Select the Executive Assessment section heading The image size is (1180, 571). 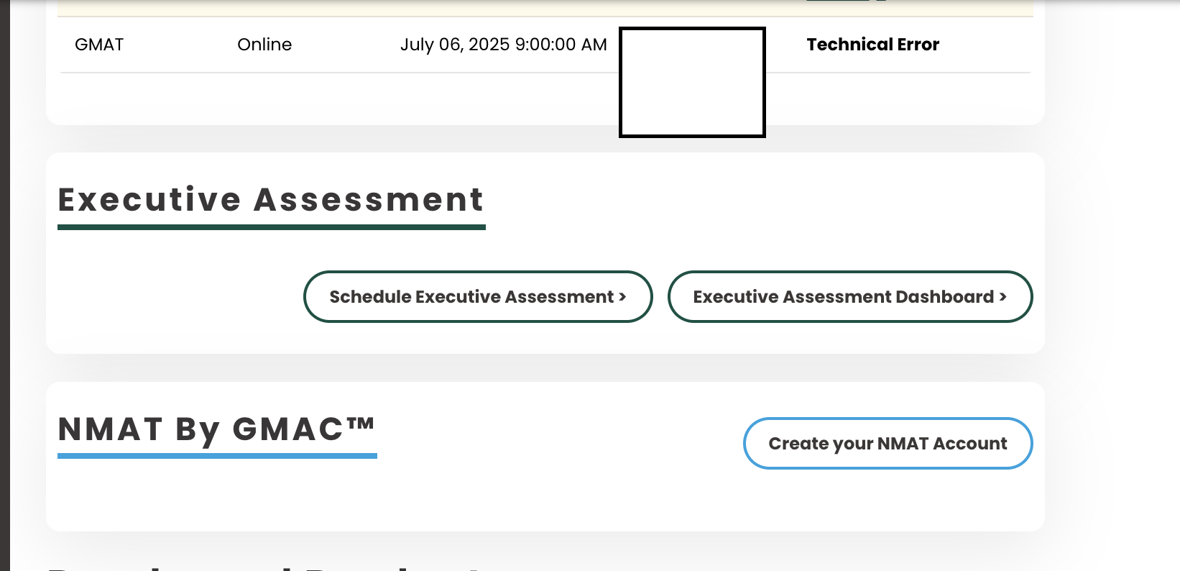click(x=271, y=200)
